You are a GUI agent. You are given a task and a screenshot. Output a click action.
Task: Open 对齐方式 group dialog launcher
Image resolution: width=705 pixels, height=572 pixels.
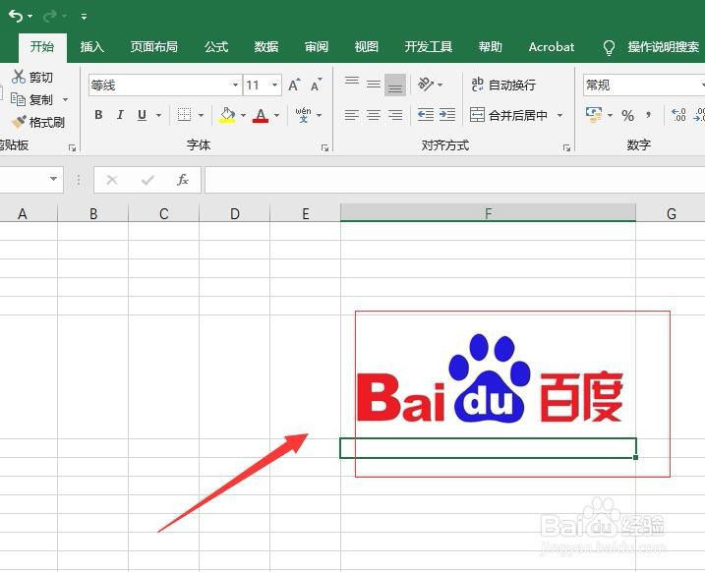click(566, 147)
